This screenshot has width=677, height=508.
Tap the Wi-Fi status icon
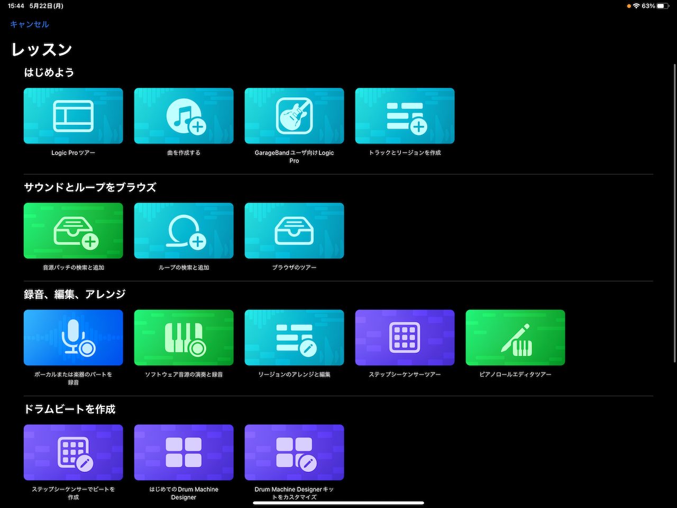click(x=636, y=6)
